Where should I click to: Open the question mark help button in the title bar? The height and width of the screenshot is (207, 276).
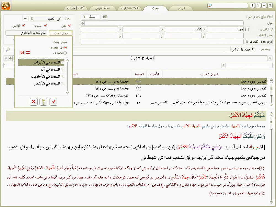pyautogui.click(x=258, y=6)
